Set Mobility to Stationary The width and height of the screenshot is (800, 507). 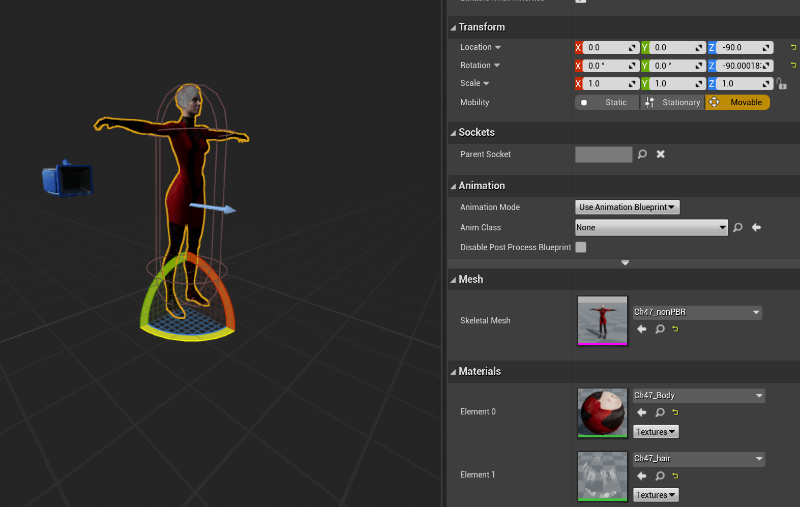coord(672,102)
